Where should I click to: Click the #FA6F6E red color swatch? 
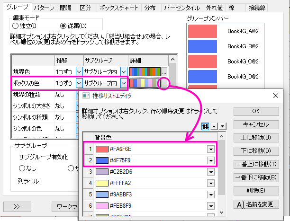[102, 149]
